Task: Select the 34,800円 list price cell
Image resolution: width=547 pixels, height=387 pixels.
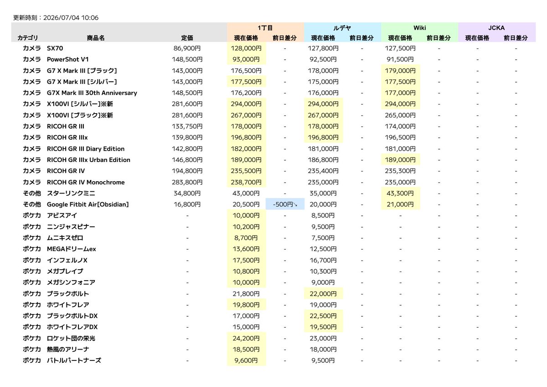Action: click(x=187, y=193)
